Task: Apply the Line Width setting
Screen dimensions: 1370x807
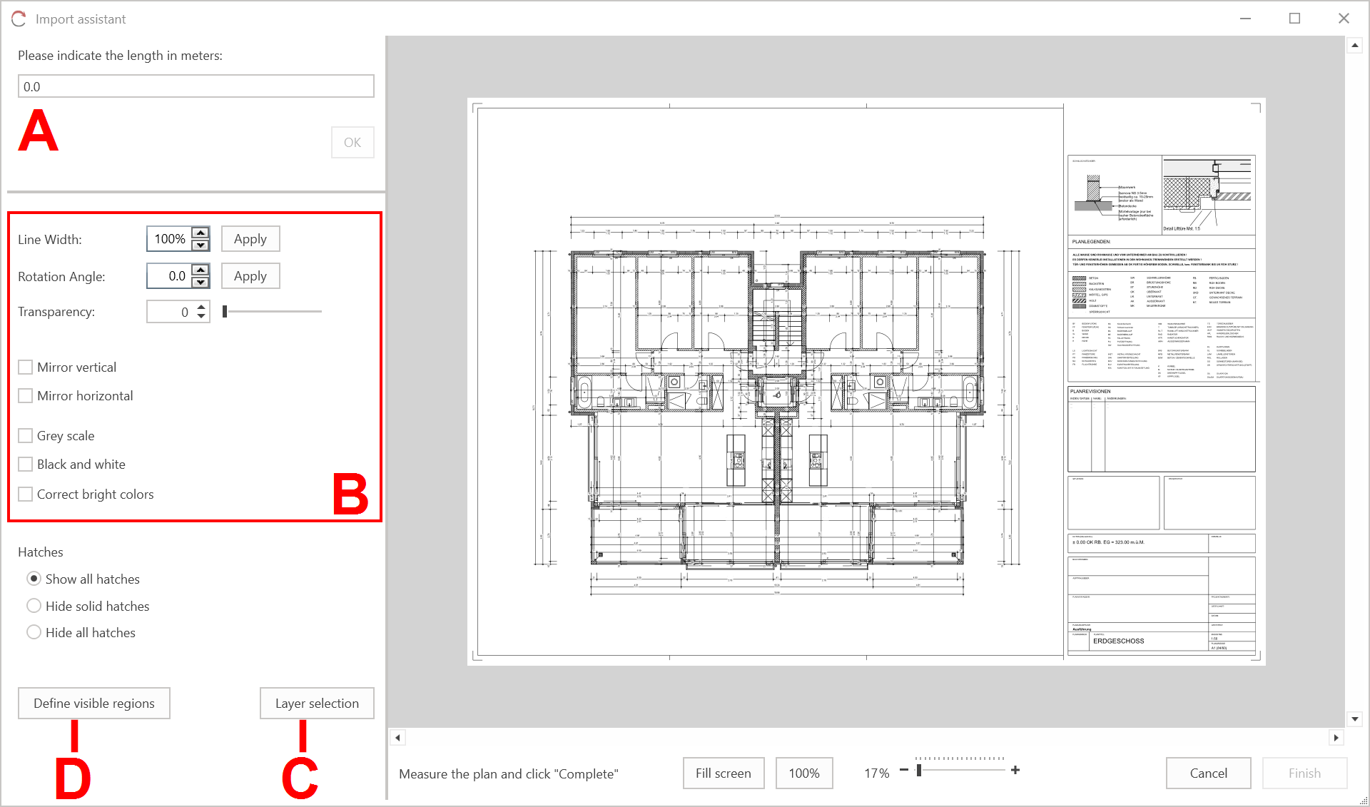Action: 250,239
